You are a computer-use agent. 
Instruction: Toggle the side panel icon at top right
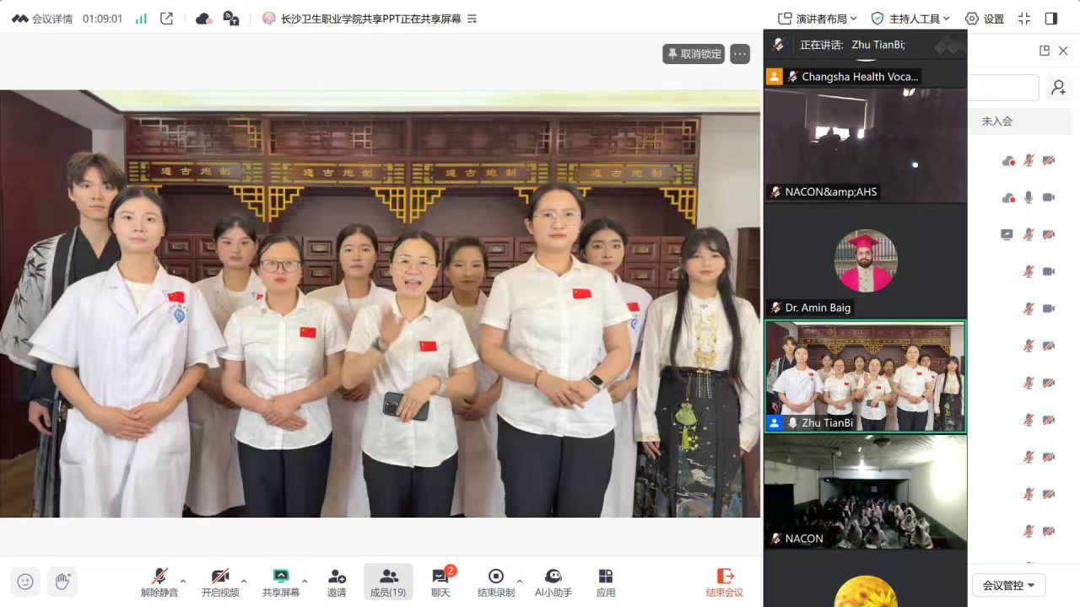pos(1050,19)
